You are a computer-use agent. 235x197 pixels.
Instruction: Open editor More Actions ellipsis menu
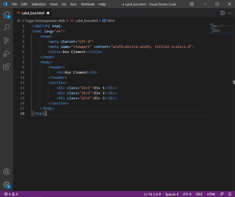pyautogui.click(x=230, y=13)
